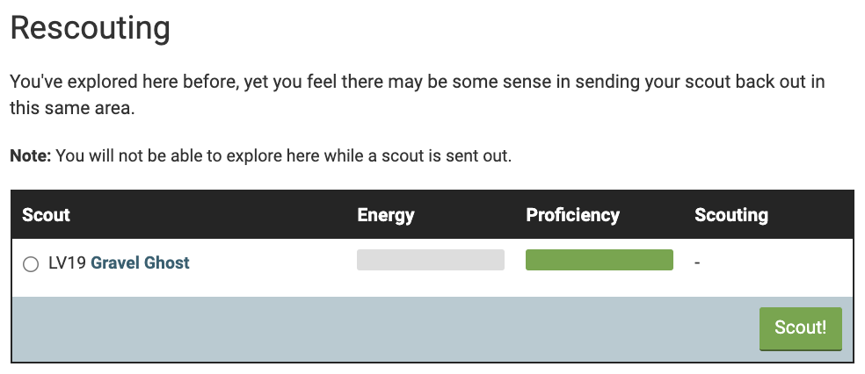
Task: Select the Gravel Ghost scout radio button
Action: click(31, 263)
